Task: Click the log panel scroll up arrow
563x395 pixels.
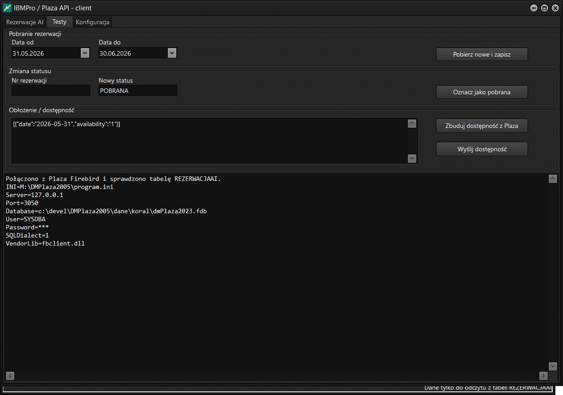Action: [553, 179]
